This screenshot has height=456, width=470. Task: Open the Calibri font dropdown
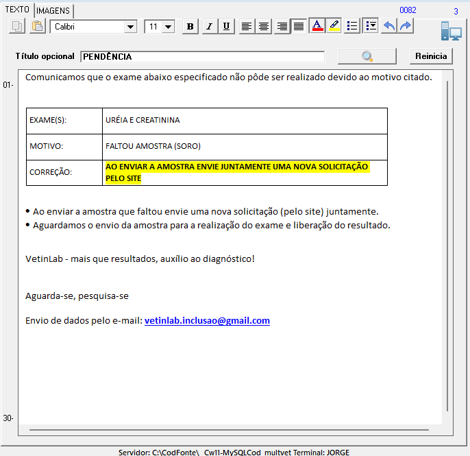130,27
